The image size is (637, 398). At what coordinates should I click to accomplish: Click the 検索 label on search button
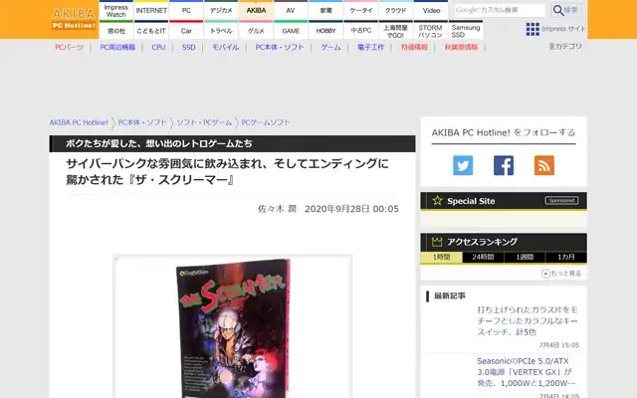point(570,10)
